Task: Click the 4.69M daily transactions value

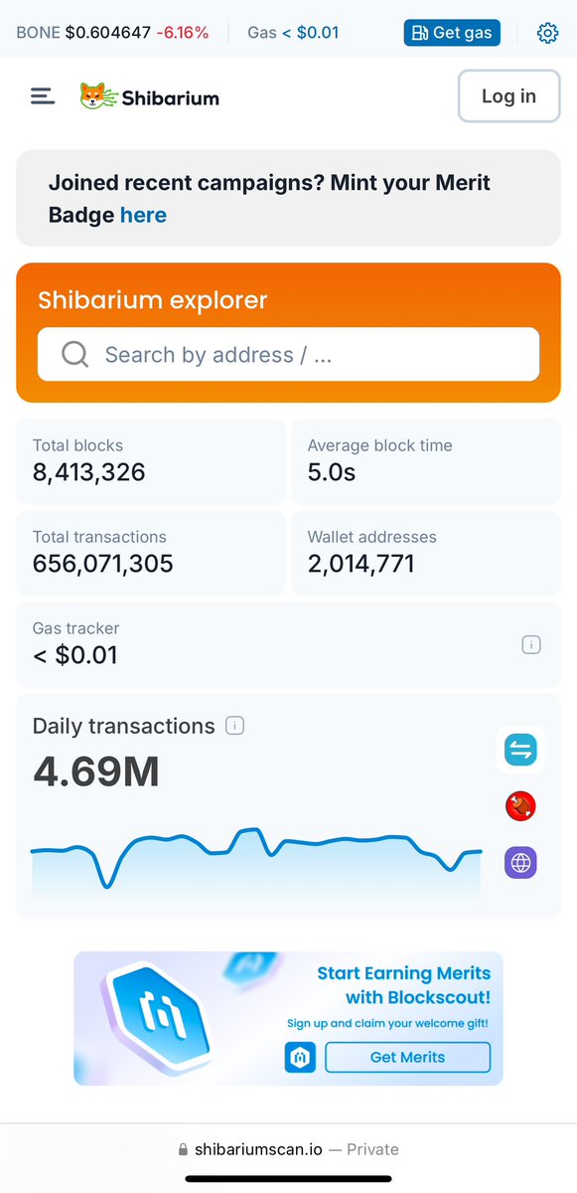Action: click(96, 772)
